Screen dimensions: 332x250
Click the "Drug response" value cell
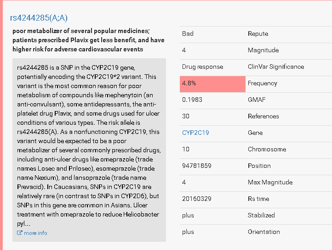click(202, 67)
